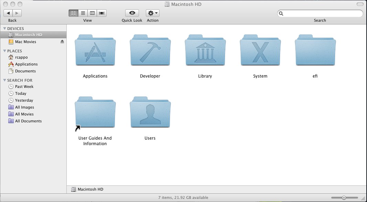Open the Users folder icon
367x202 pixels.
coord(150,112)
